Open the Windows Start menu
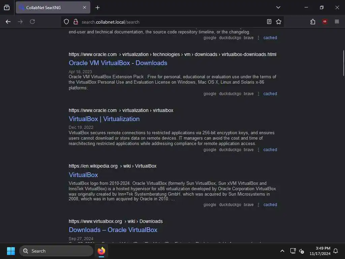The height and width of the screenshot is (259, 345). pyautogui.click(x=11, y=251)
